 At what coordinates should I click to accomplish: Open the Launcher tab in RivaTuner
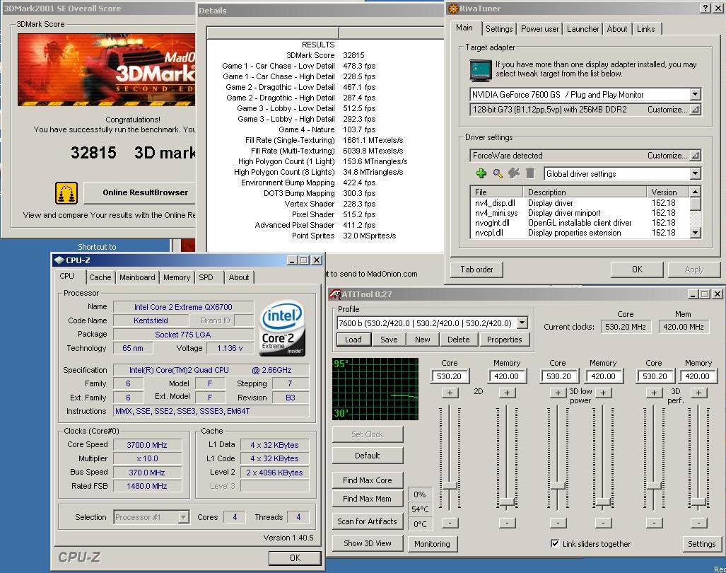click(x=582, y=29)
